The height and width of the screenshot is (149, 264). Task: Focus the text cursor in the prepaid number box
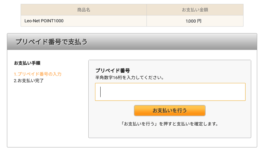101,92
